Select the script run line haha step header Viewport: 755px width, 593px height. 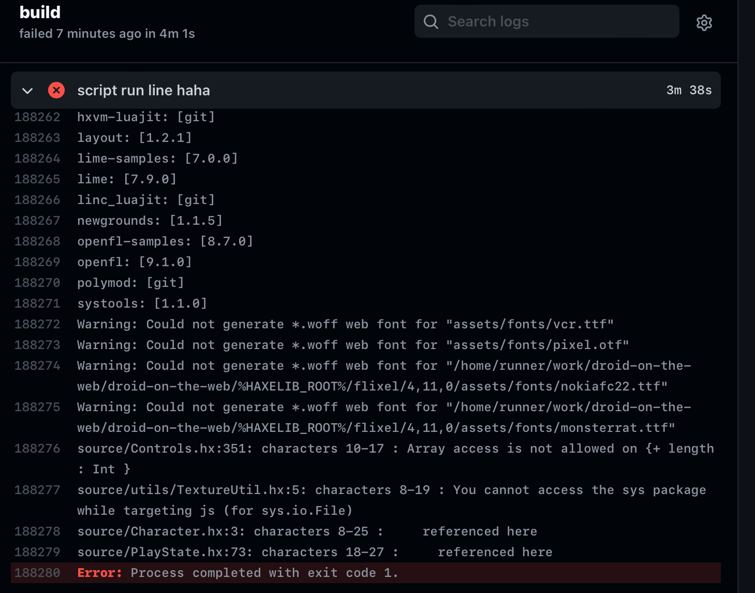[x=144, y=90]
